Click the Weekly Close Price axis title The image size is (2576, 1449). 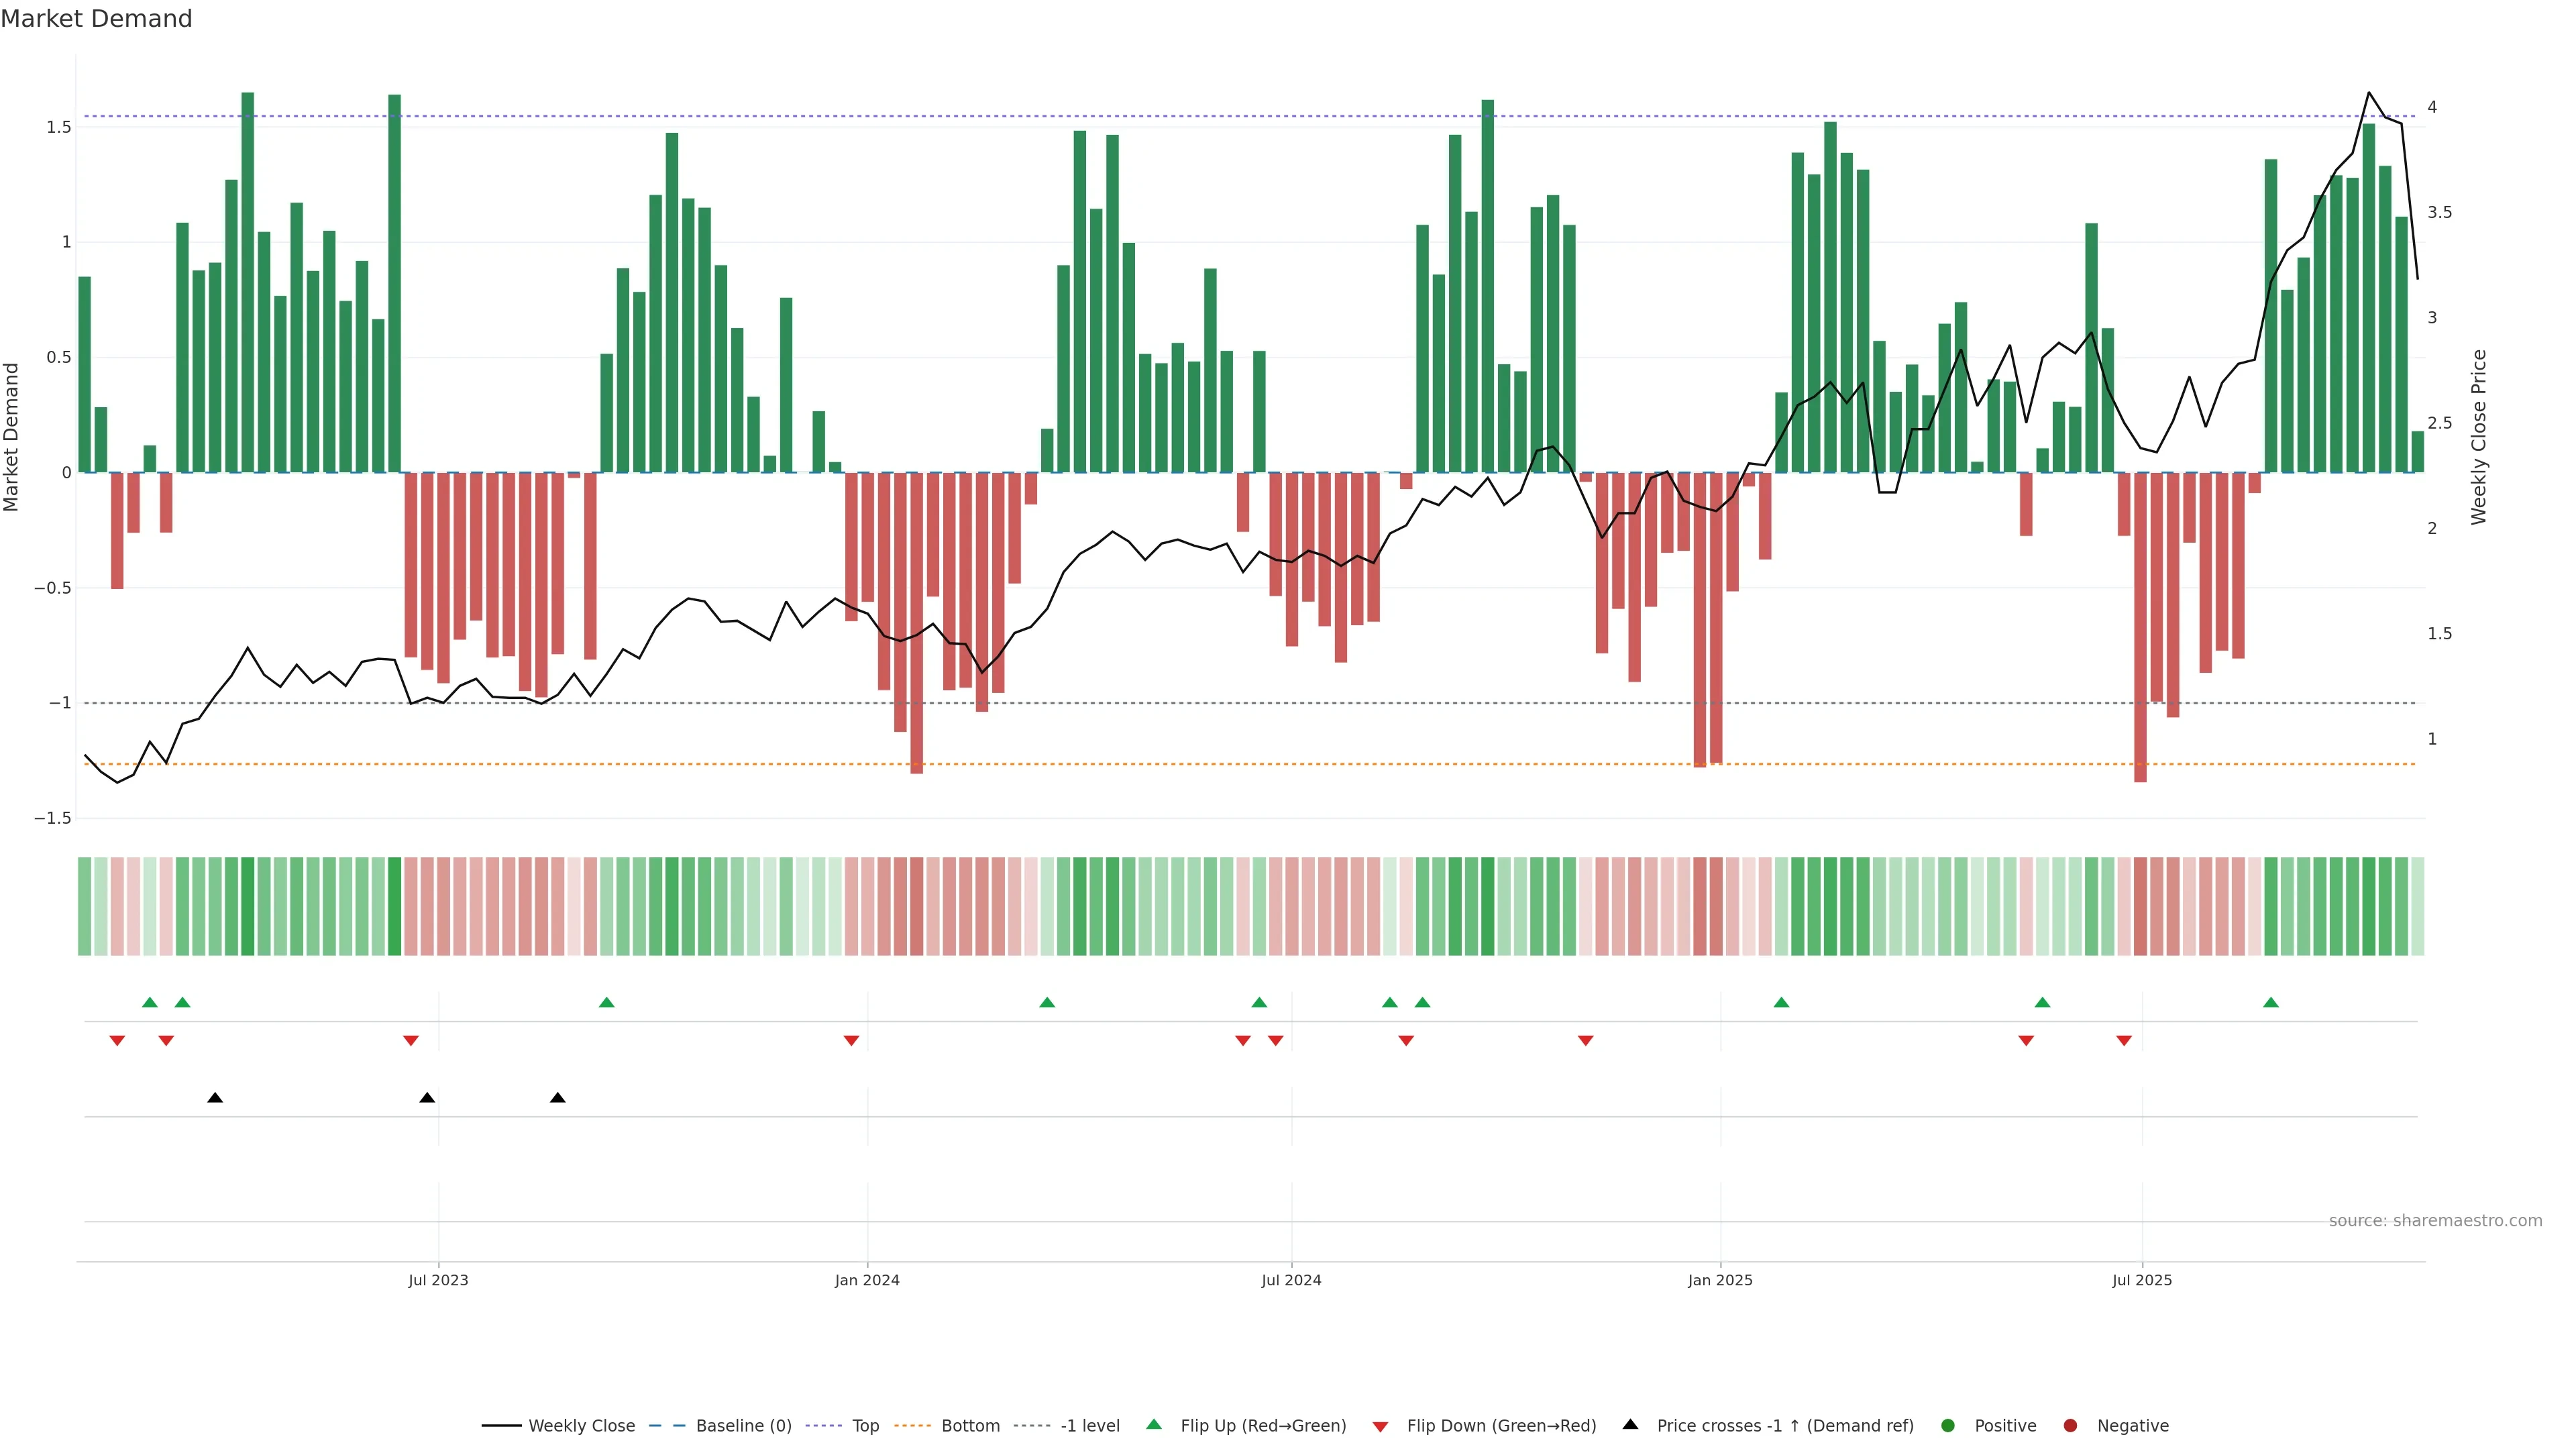2478,437
